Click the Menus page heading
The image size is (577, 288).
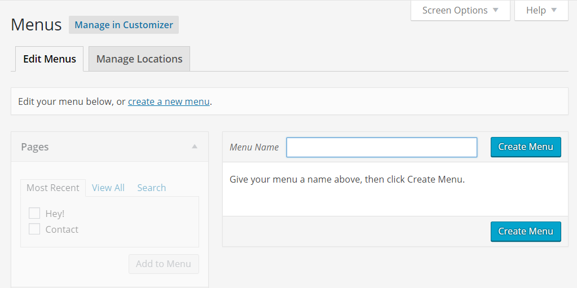36,25
